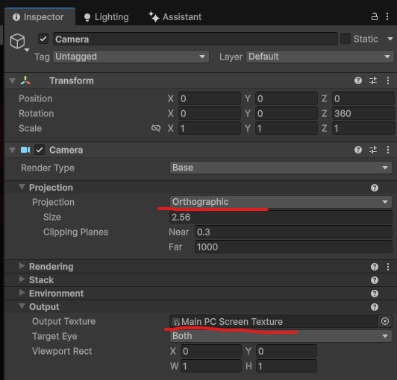The height and width of the screenshot is (380, 397).
Task: Lock the Inspector panel with padlock icon
Action: [x=374, y=16]
